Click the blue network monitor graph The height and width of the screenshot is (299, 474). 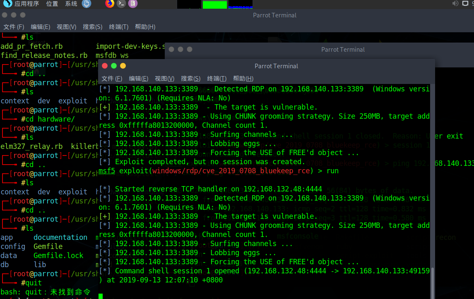(241, 5)
